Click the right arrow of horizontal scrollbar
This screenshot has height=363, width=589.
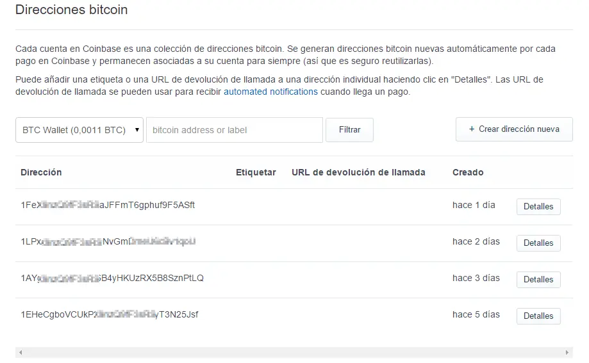pos(567,353)
